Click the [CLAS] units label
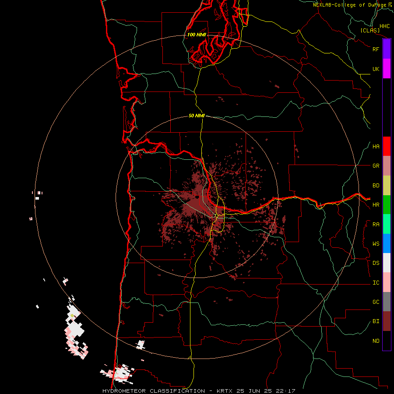This screenshot has height=394, width=394. tap(370, 30)
